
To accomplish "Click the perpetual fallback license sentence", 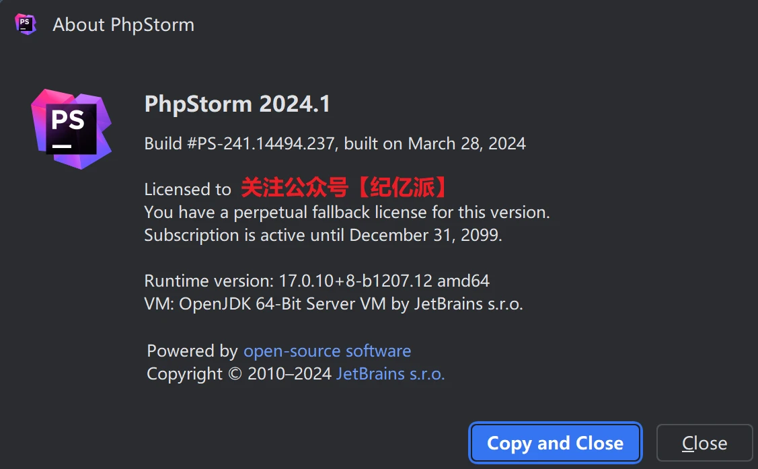I will pos(347,212).
